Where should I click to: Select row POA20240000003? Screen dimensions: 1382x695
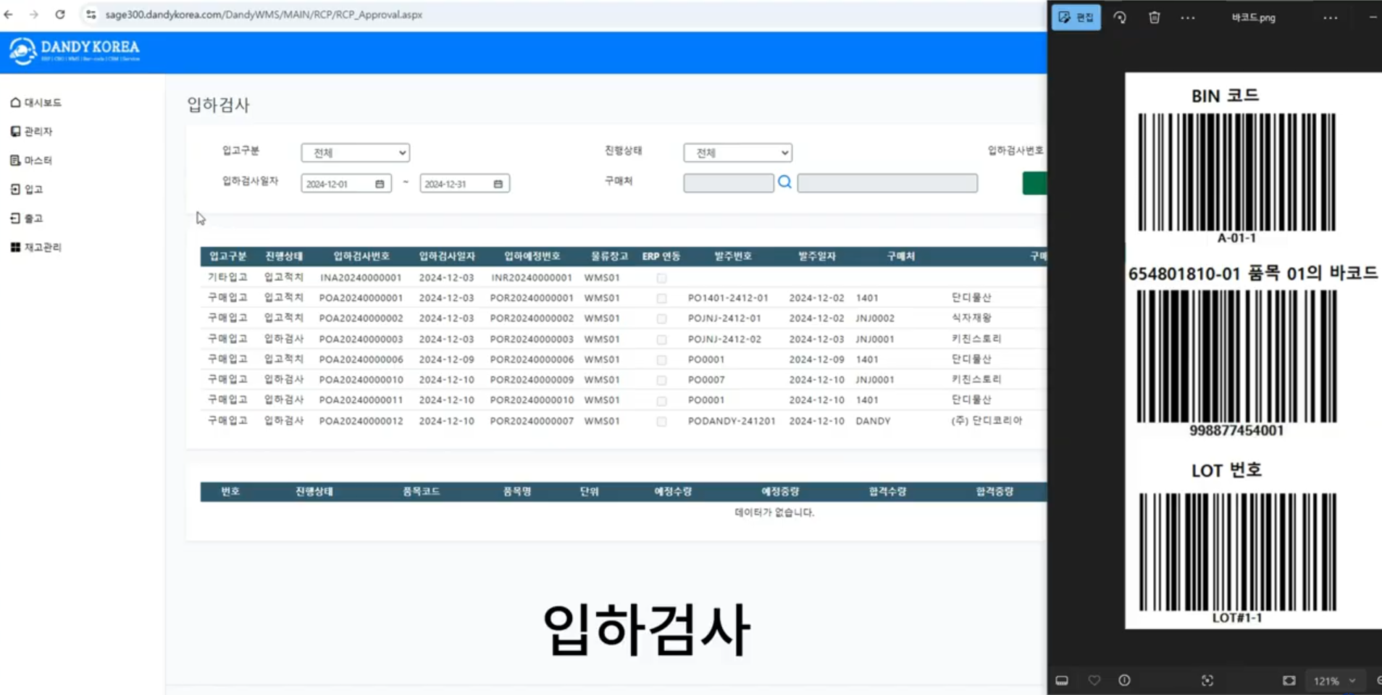tap(624, 339)
